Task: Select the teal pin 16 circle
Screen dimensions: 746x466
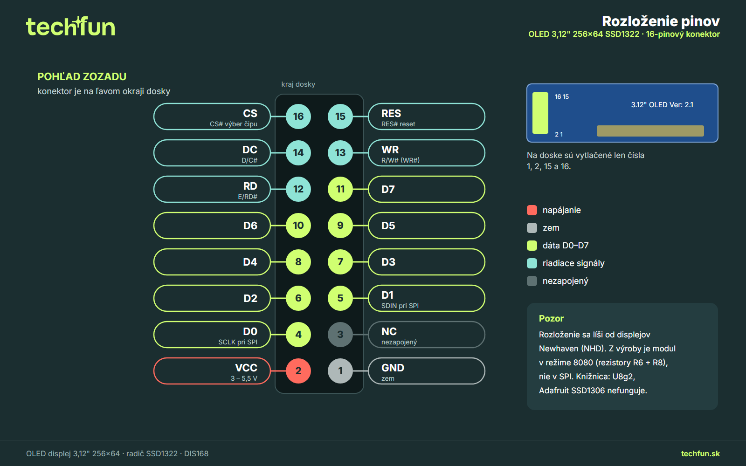Action: (x=298, y=116)
